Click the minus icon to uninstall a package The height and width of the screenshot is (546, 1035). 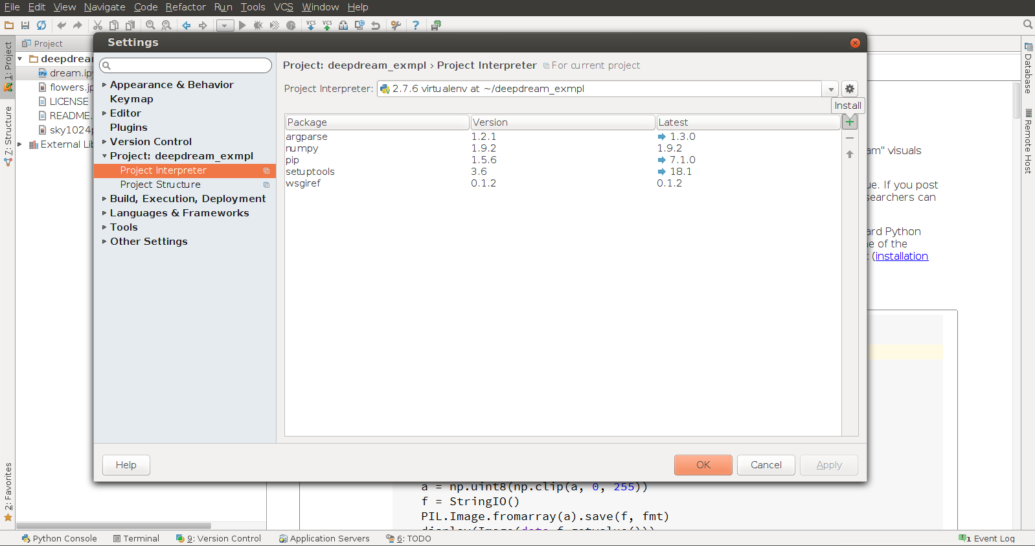[x=850, y=138]
